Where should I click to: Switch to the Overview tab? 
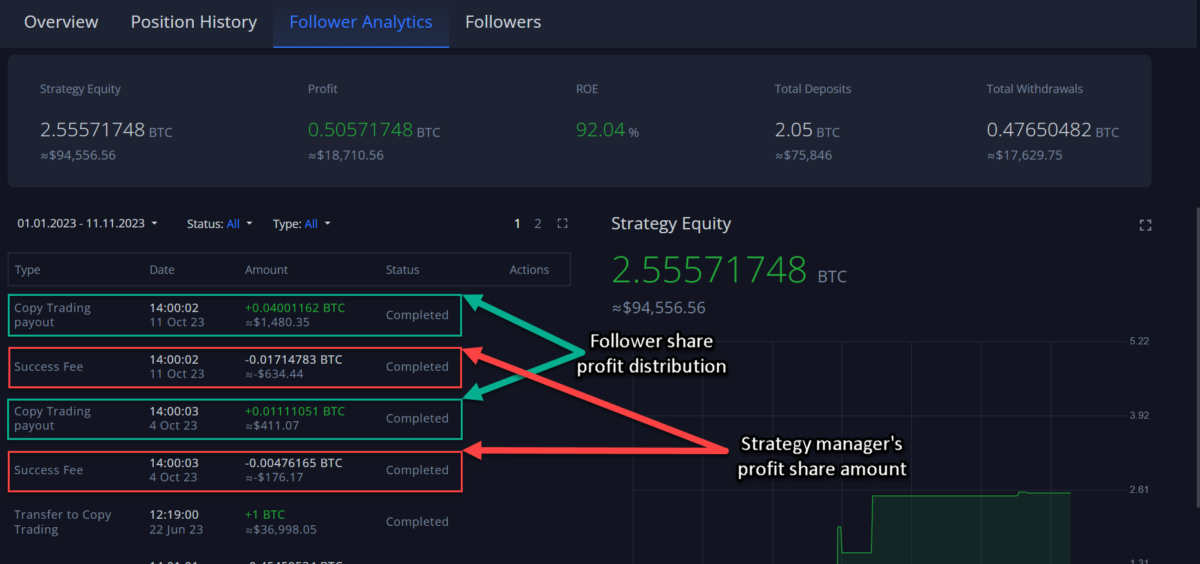[x=61, y=23]
